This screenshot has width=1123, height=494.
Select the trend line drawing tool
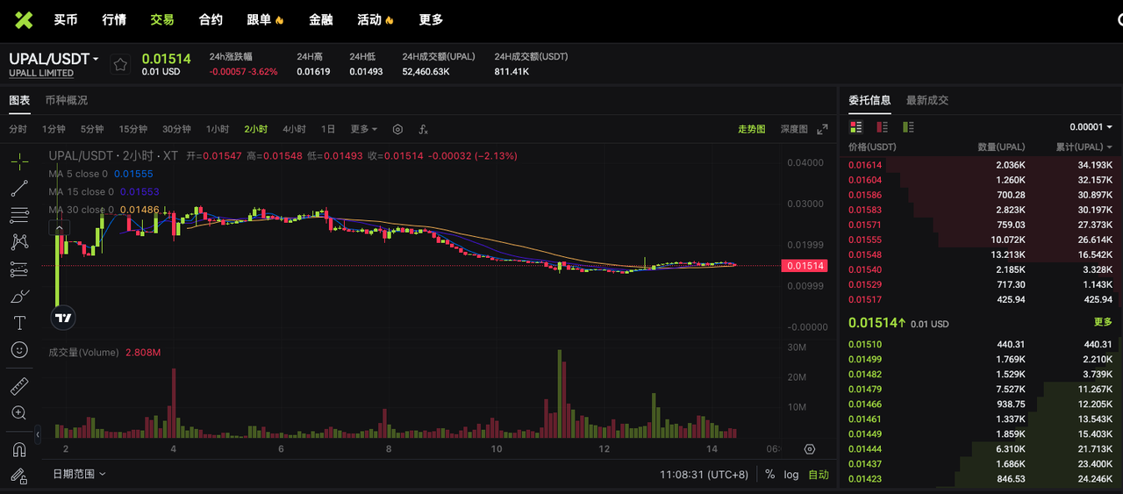(x=19, y=188)
